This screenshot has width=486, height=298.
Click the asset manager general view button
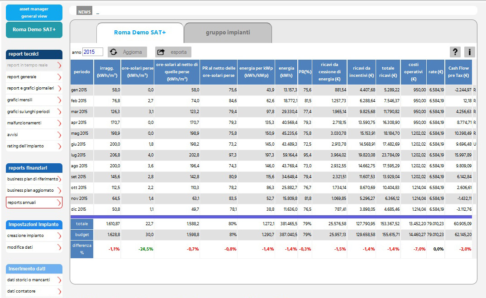point(34,13)
